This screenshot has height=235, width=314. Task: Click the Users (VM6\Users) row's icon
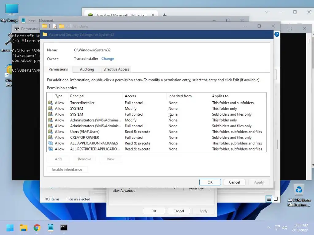(x=50, y=132)
